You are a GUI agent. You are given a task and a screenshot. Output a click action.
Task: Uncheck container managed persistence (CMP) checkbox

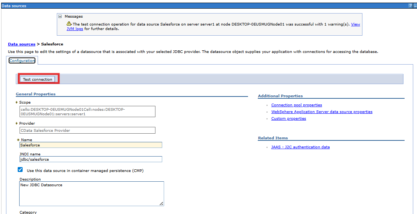20,170
